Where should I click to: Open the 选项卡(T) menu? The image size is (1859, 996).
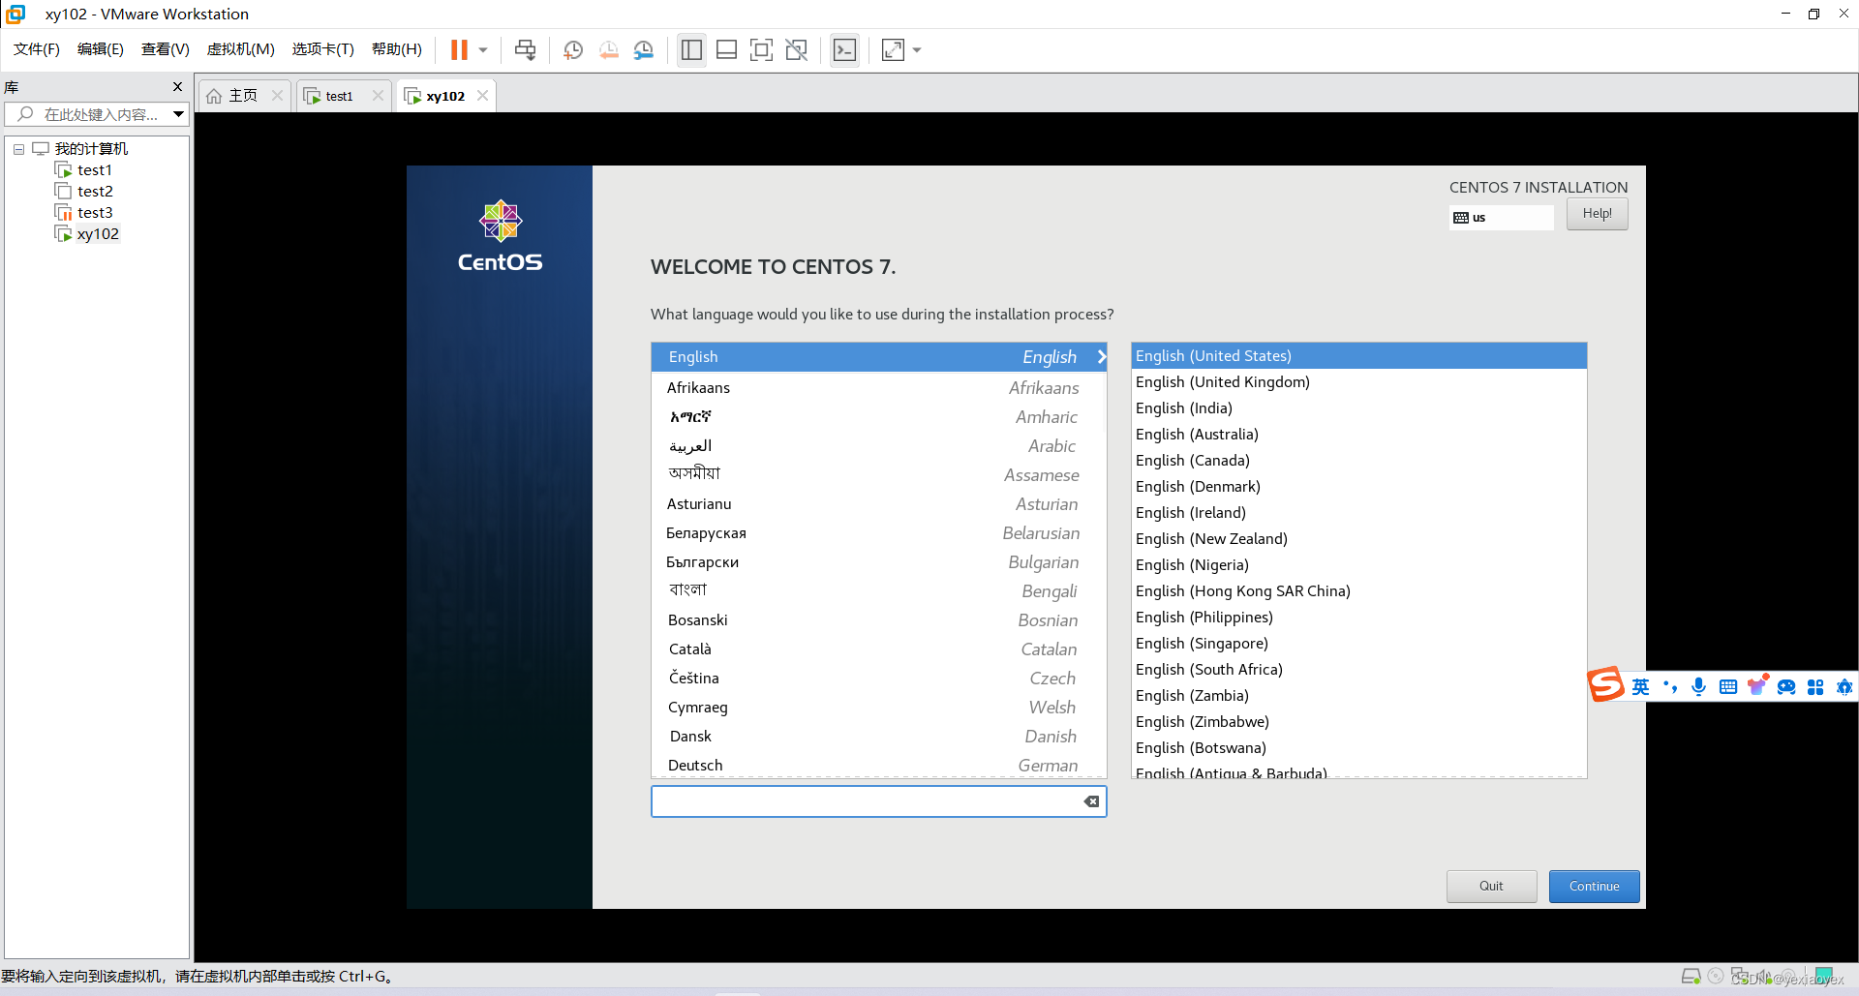[323, 49]
